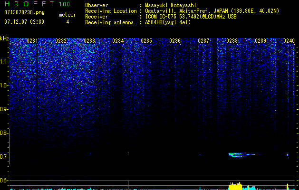This screenshot has width=299, height=190.
Task: Click the 0237 time marker
Action: tap(203, 40)
